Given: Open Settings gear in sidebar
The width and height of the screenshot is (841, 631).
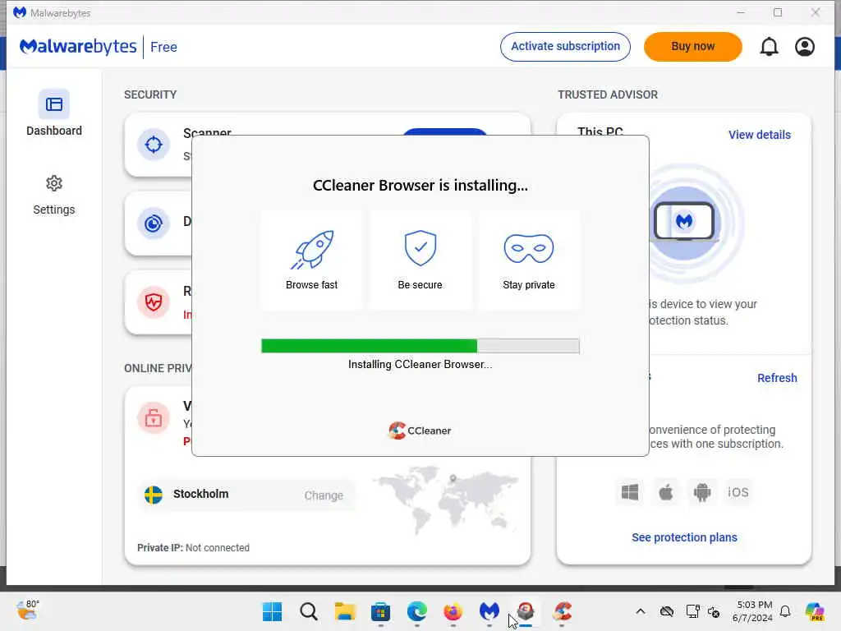Looking at the screenshot, I should (53, 183).
